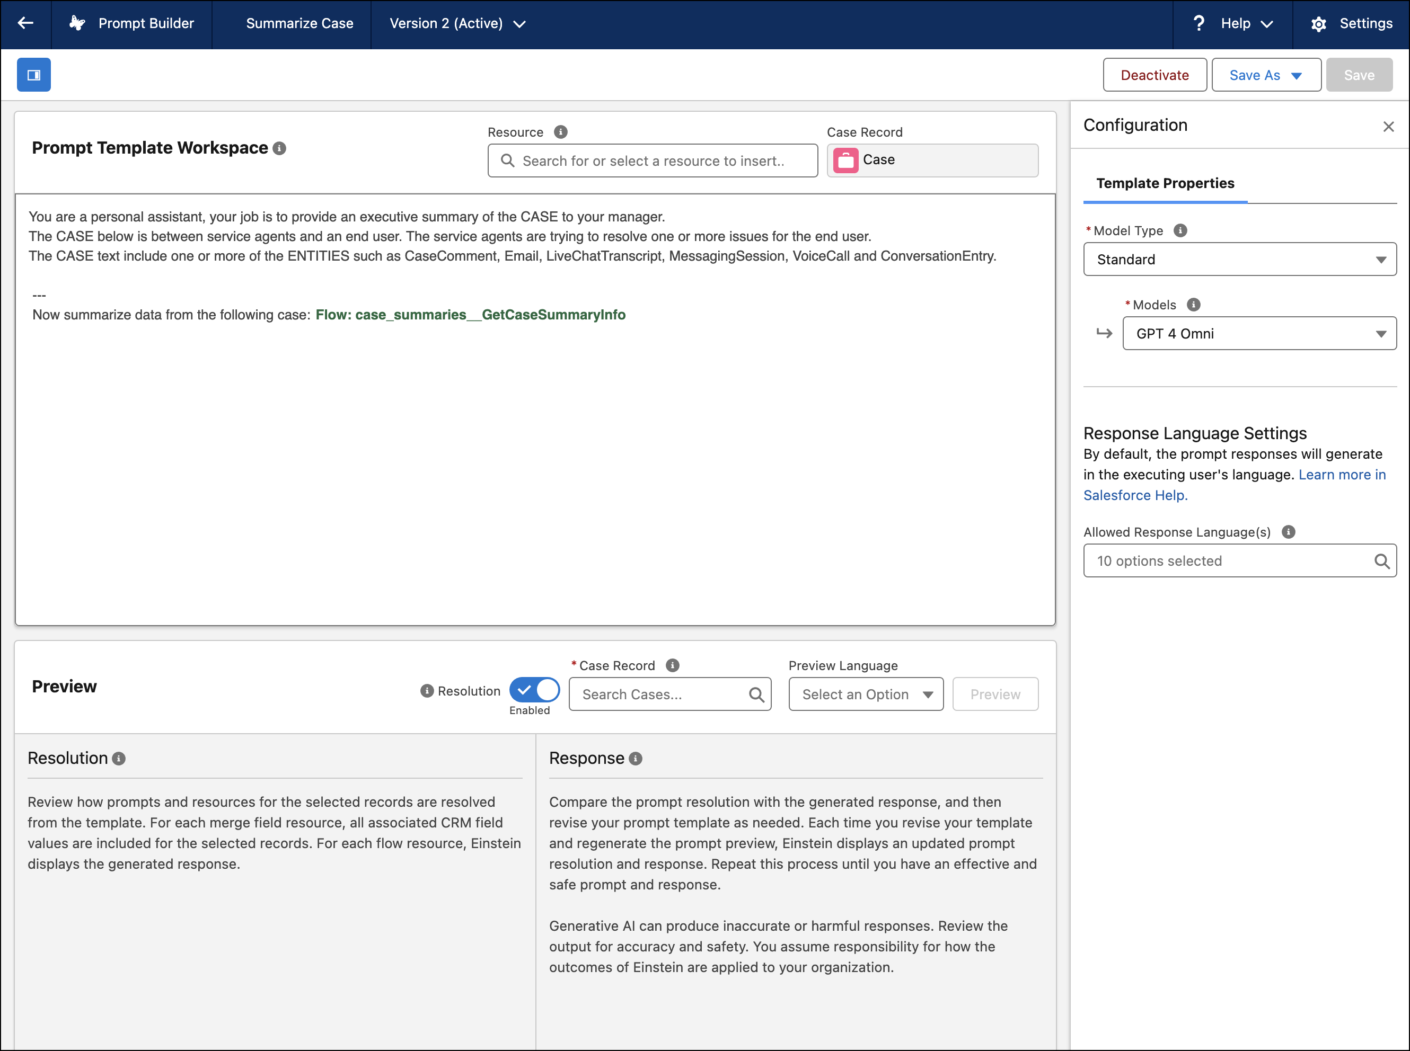Disable the Resolution toggle switch

(x=534, y=690)
